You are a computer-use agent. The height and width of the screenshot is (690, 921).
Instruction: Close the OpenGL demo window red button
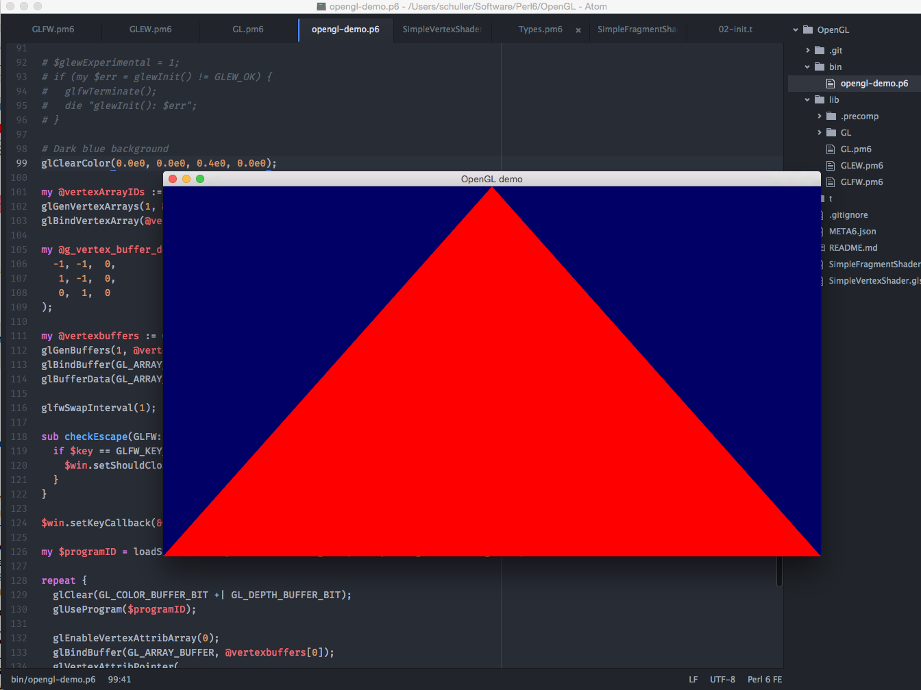pyautogui.click(x=173, y=179)
